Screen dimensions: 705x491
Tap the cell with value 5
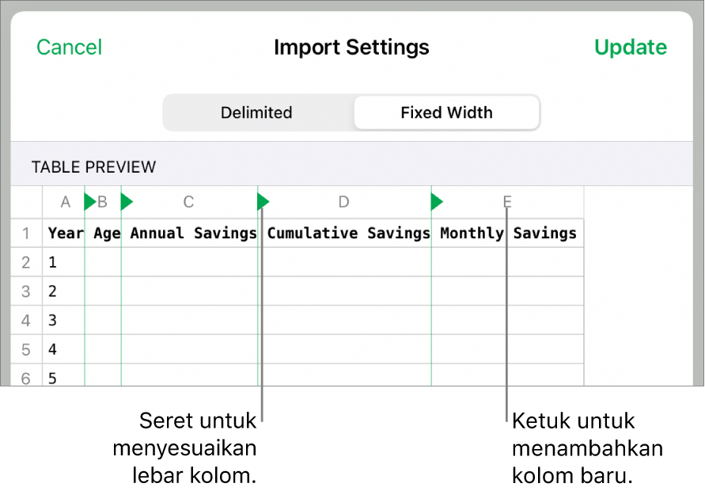coord(52,378)
